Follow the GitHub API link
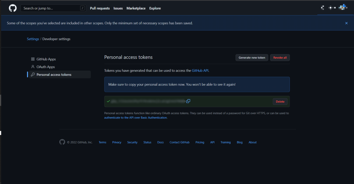Screen dimensions: 354x184 200,71
